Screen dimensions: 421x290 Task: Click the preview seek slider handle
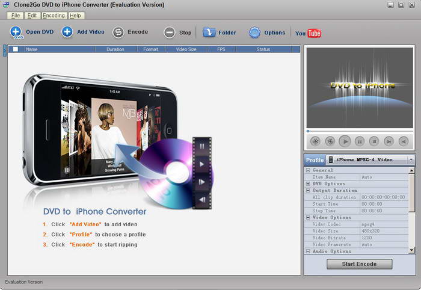click(x=308, y=131)
